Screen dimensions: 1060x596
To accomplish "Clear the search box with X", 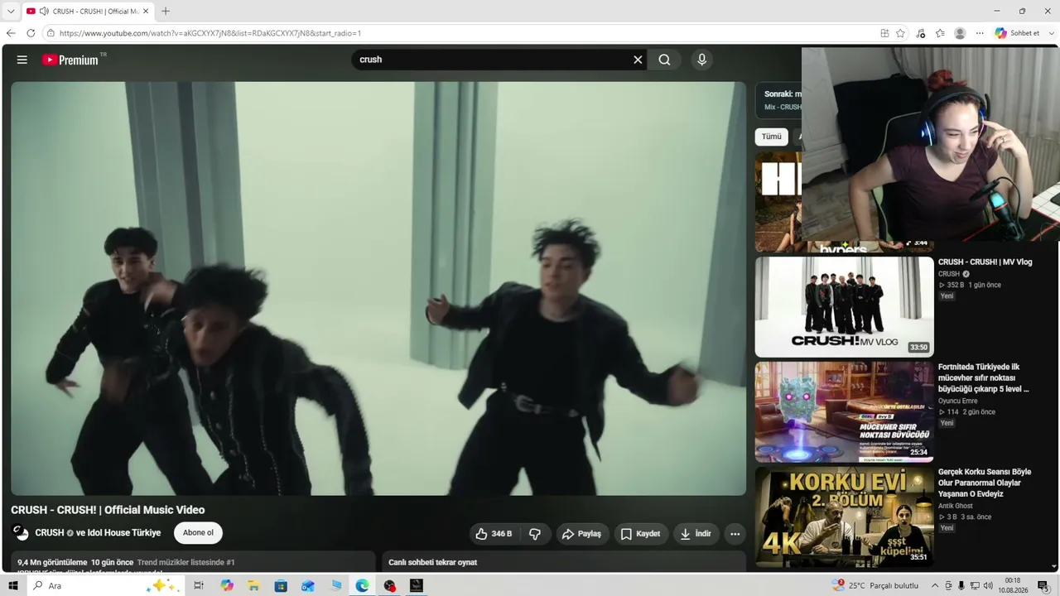I will 638,60.
